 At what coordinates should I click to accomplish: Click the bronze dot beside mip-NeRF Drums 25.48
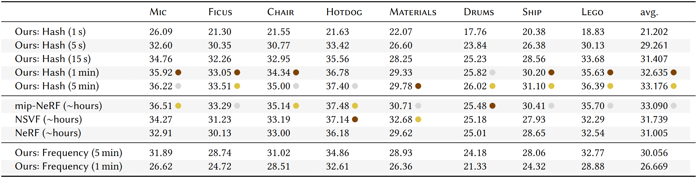click(x=492, y=106)
